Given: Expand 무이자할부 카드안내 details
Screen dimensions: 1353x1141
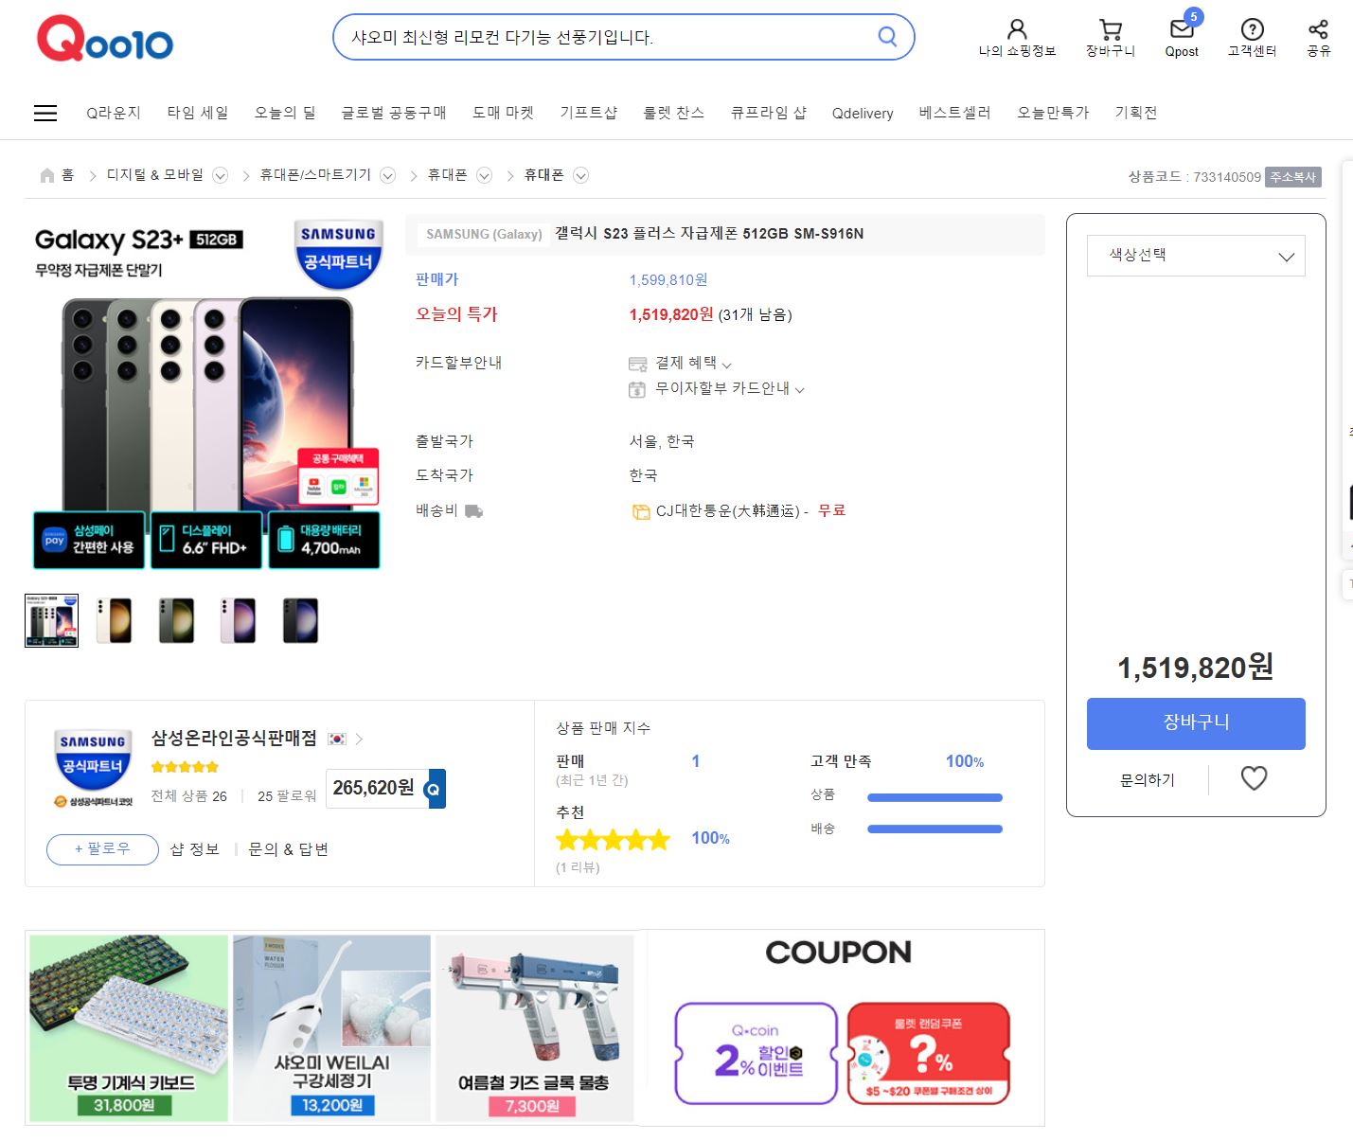Looking at the screenshot, I should pos(799,389).
